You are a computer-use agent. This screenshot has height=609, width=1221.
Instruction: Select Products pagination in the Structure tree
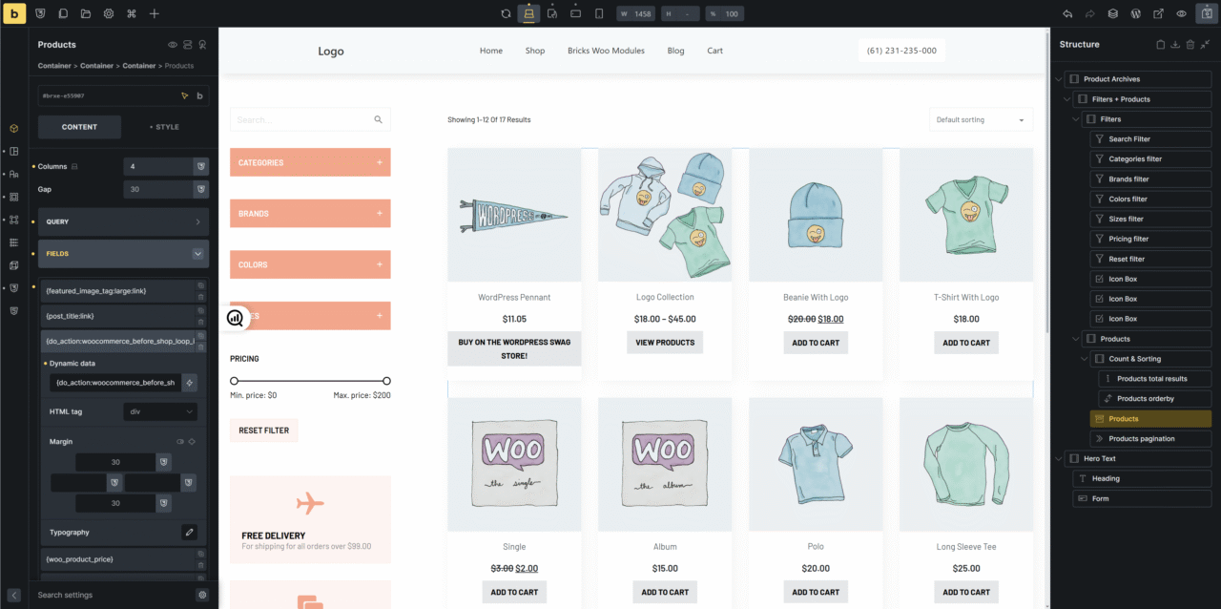(x=1141, y=439)
